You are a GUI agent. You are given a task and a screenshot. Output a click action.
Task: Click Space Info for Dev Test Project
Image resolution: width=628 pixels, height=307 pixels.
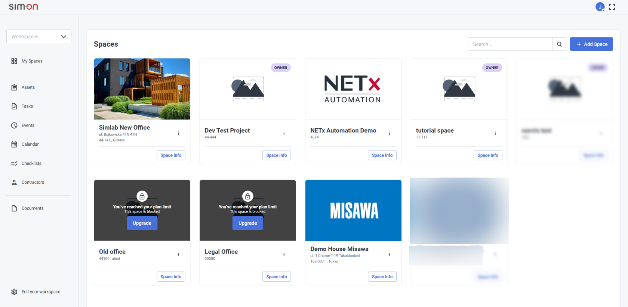click(277, 155)
